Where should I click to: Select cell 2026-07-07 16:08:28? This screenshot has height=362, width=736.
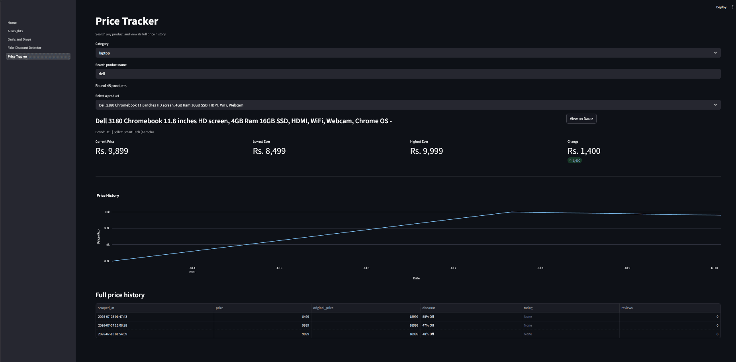tap(155, 325)
